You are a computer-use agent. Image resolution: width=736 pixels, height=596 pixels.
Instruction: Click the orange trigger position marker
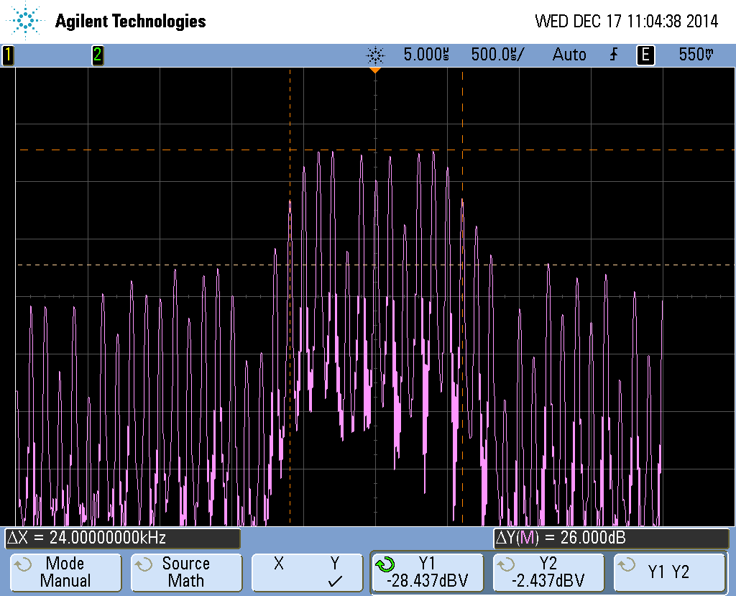click(x=374, y=70)
